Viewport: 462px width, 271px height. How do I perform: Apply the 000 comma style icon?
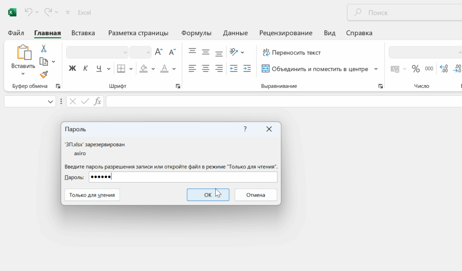tap(429, 69)
